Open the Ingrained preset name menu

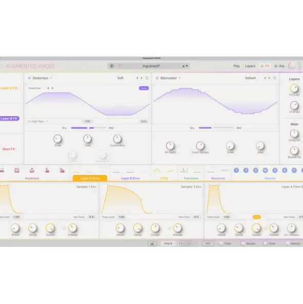tap(151, 66)
